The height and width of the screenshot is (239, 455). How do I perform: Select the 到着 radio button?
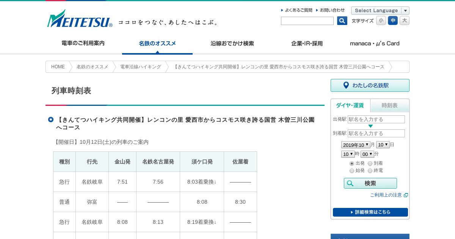click(x=370, y=164)
